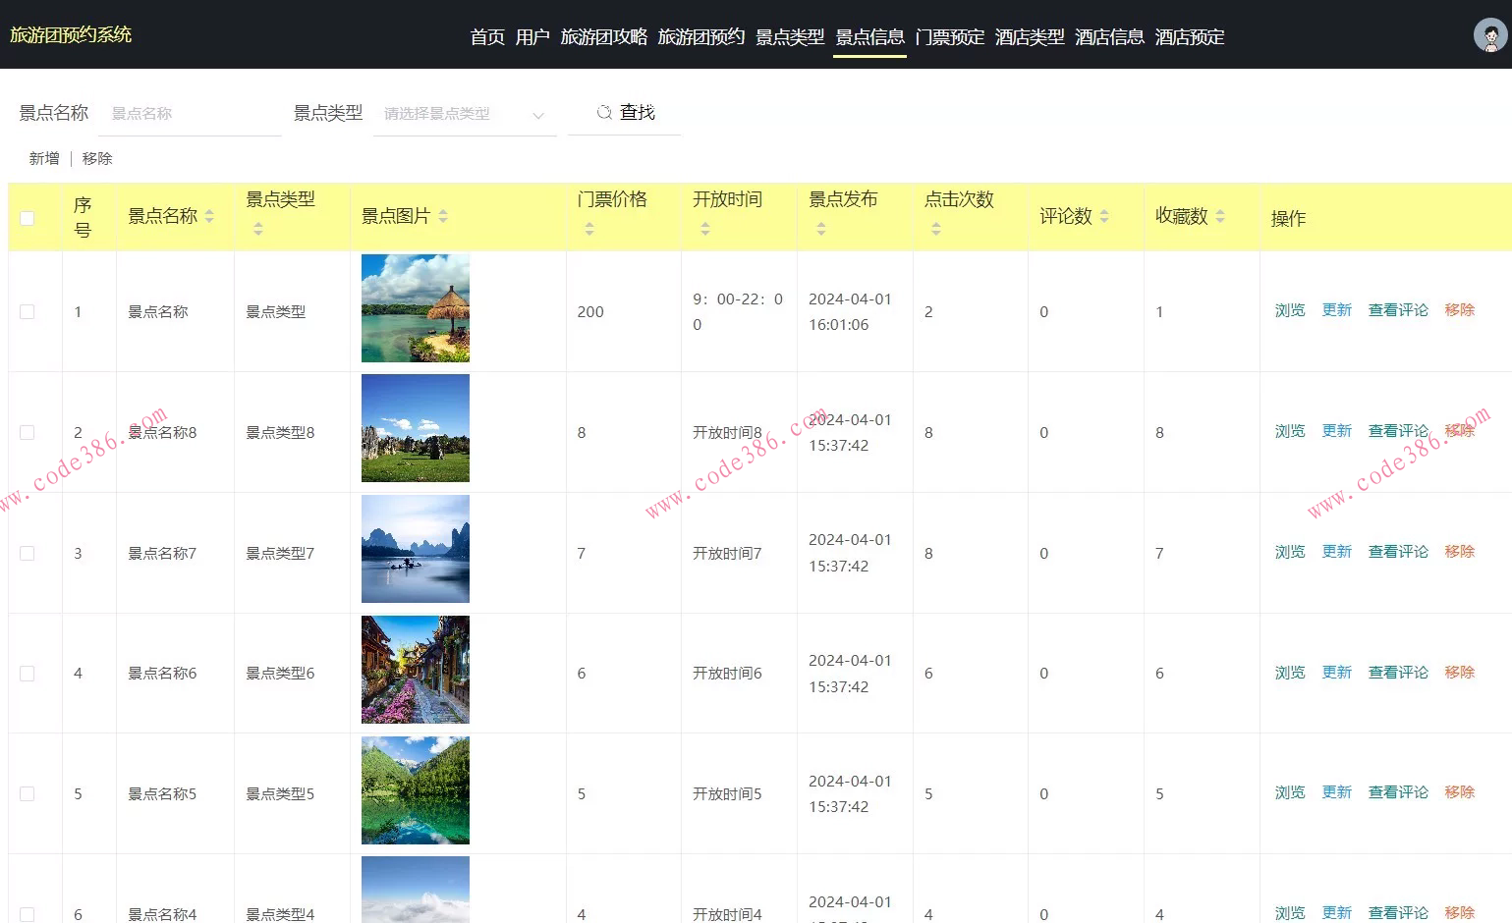Click the user avatar icon

point(1489,35)
